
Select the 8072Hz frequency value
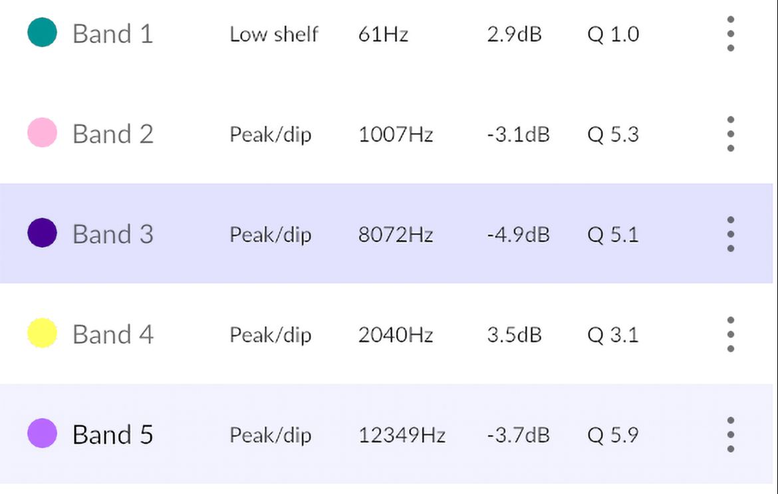[x=396, y=235]
